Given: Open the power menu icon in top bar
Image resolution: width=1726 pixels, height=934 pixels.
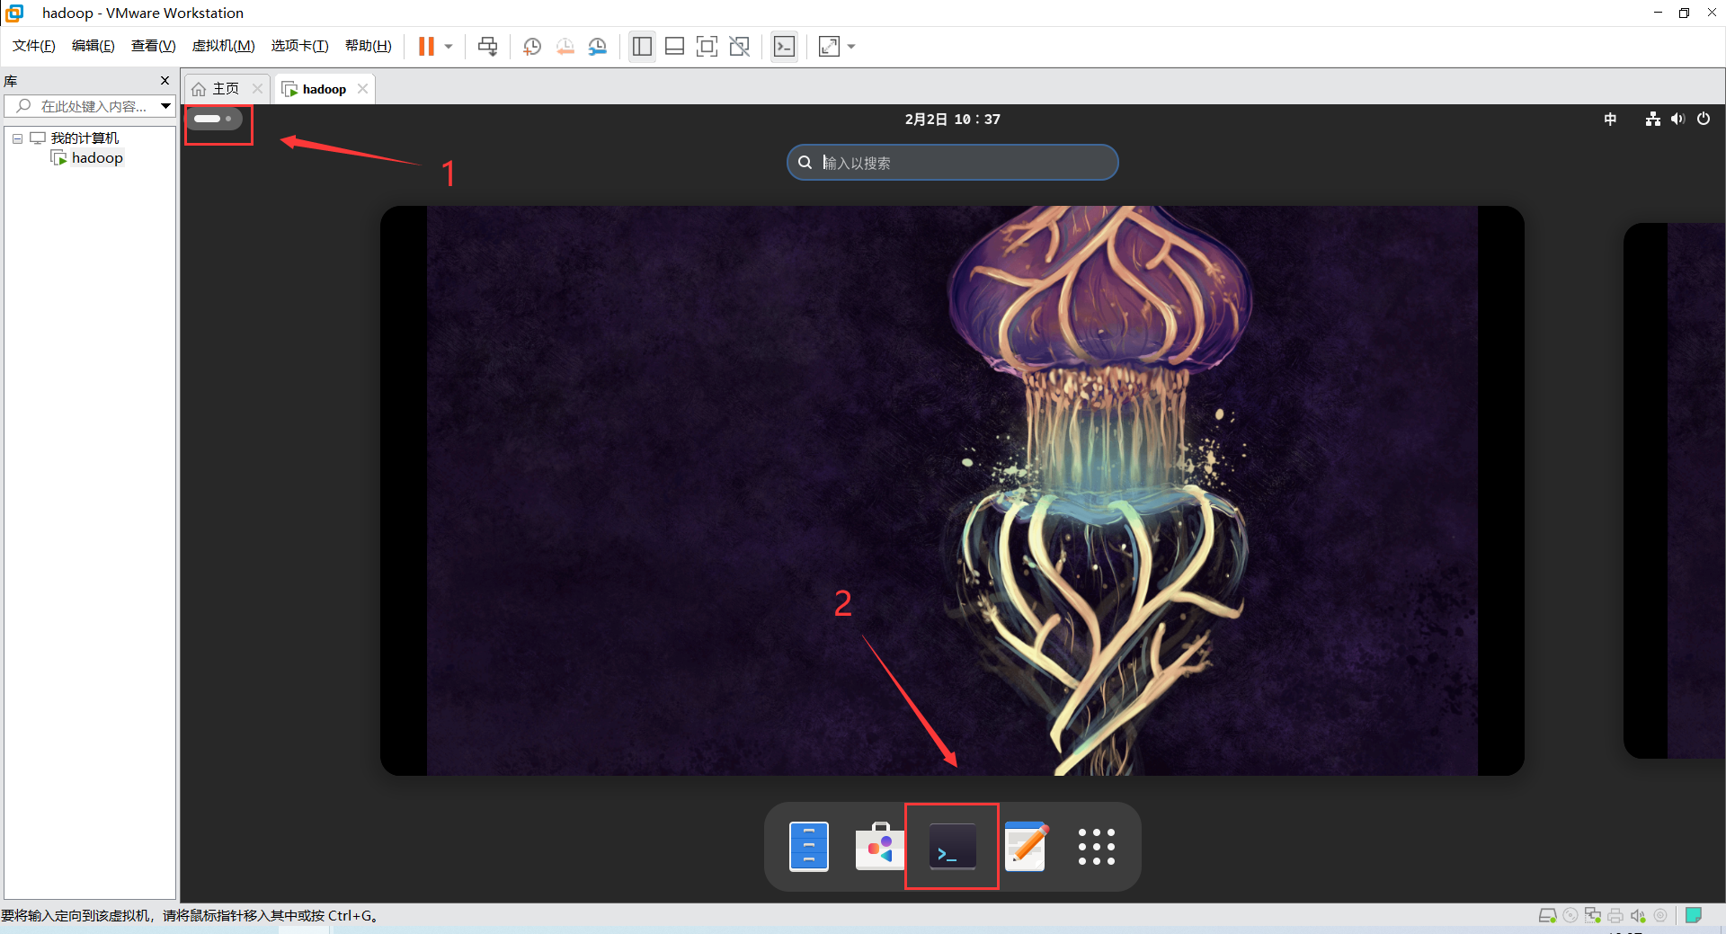Looking at the screenshot, I should pos(1704,119).
